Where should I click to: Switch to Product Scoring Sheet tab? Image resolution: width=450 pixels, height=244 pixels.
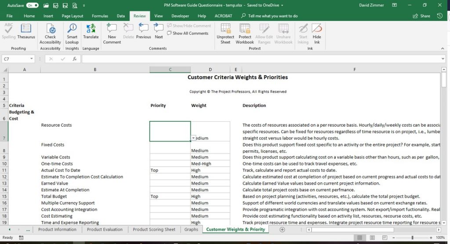[x=154, y=229]
